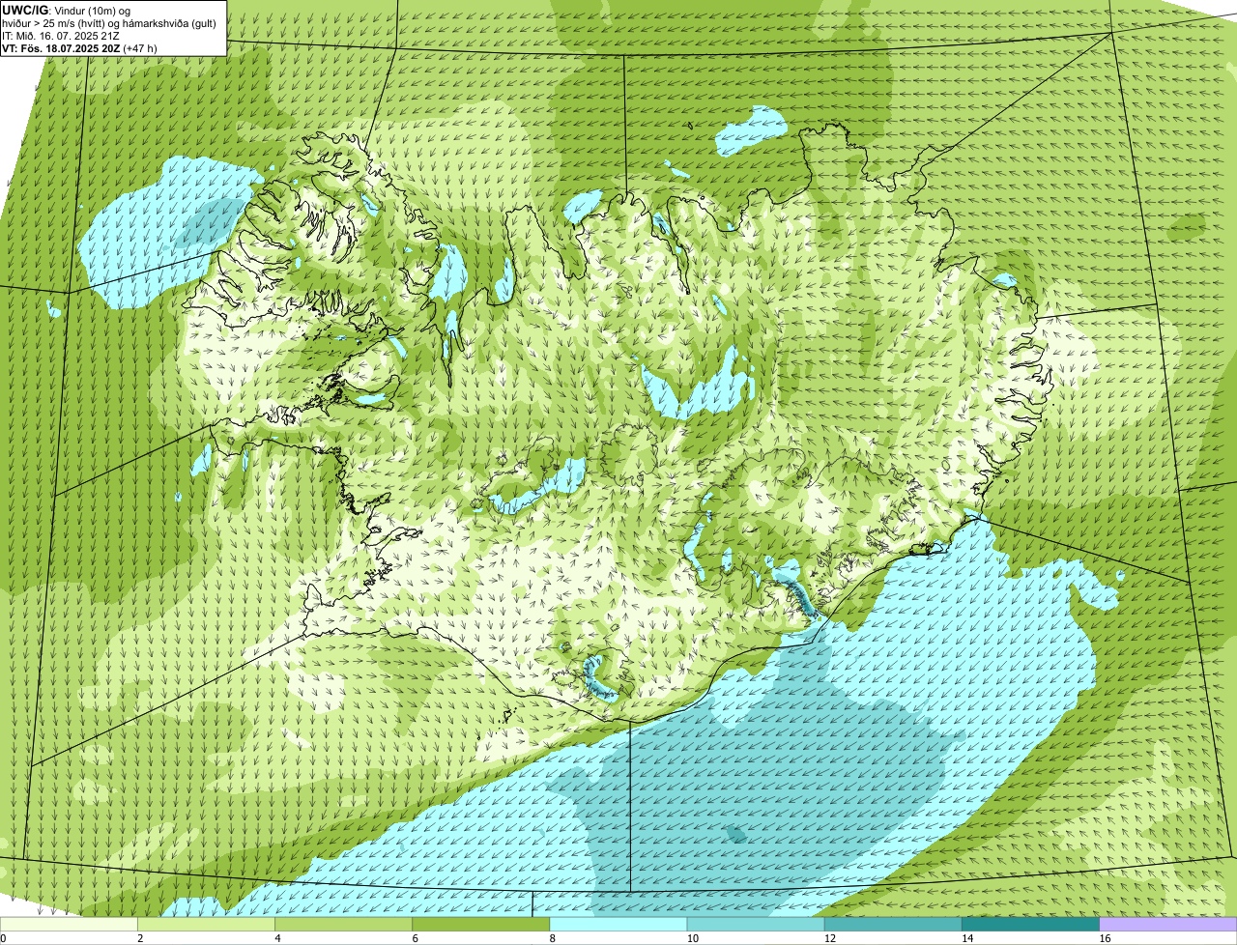Image resolution: width=1237 pixels, height=945 pixels.
Task: Click the light cyan 8–10 m/s legend swatch
Action: coord(618,925)
